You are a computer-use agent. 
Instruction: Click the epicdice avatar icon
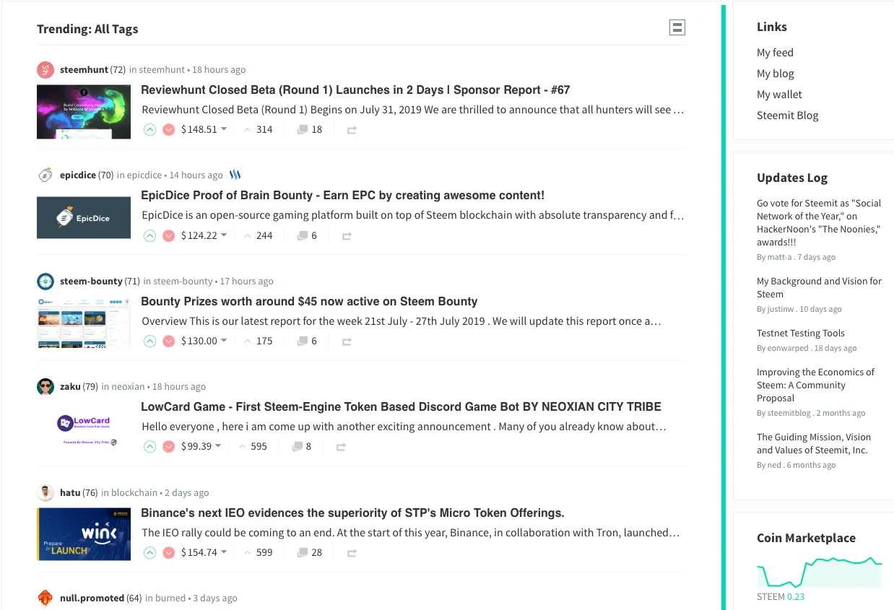pos(45,175)
